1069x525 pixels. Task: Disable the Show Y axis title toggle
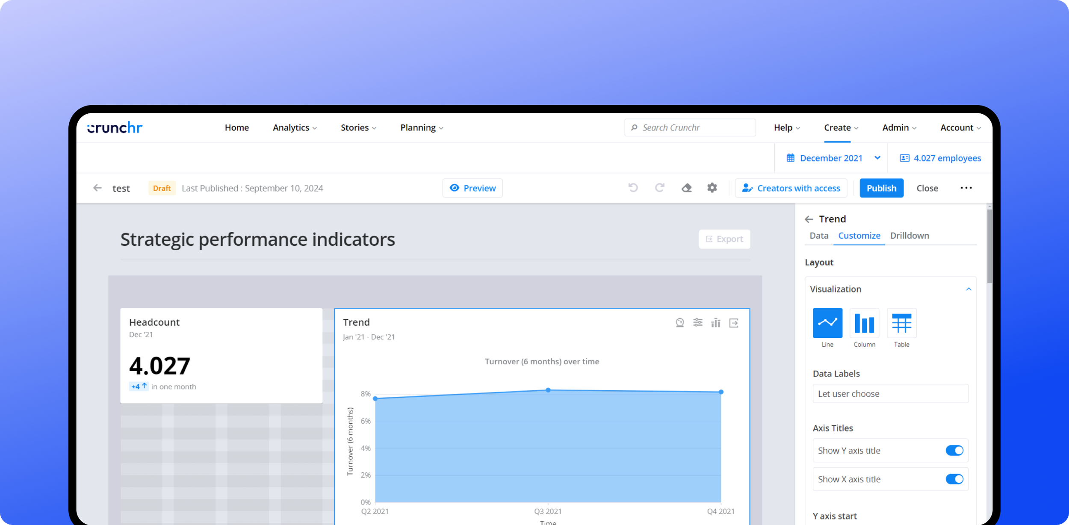954,450
